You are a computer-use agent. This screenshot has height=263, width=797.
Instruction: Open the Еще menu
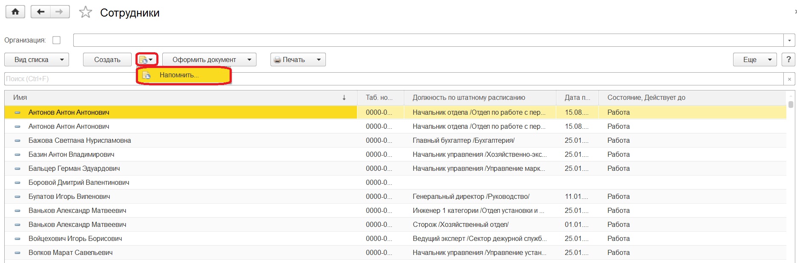click(755, 59)
